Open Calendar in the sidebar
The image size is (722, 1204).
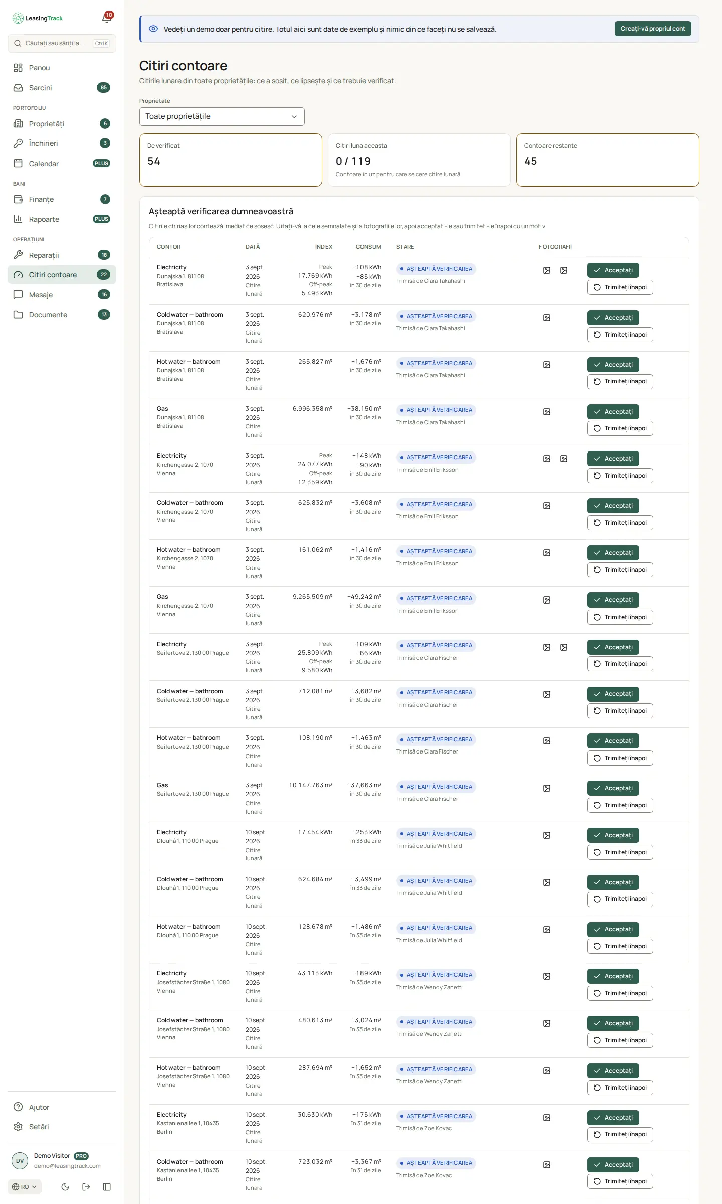point(62,164)
